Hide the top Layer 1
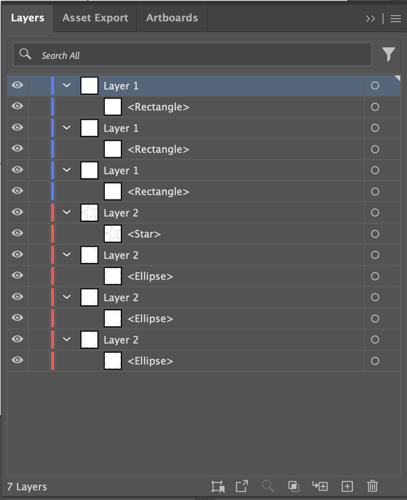 [x=17, y=85]
